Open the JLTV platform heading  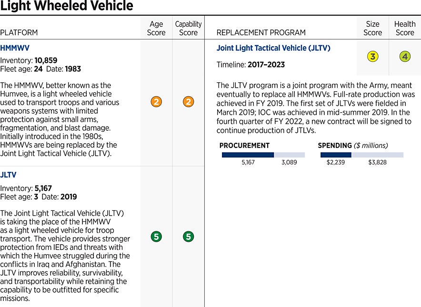click(x=8, y=175)
